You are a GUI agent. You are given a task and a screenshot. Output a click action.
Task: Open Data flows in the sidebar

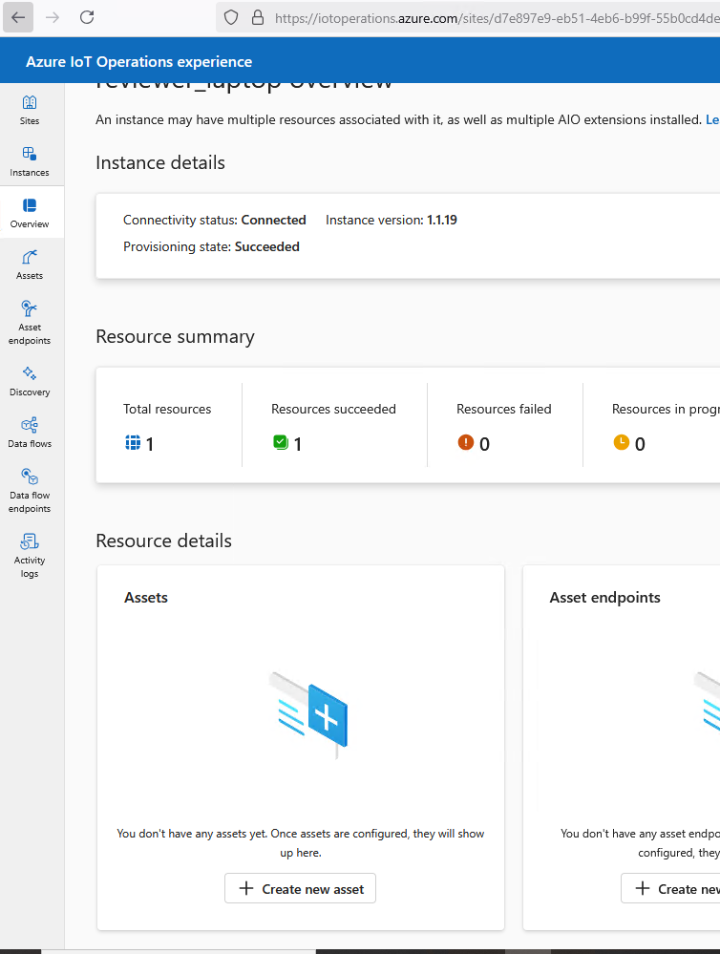click(30, 433)
